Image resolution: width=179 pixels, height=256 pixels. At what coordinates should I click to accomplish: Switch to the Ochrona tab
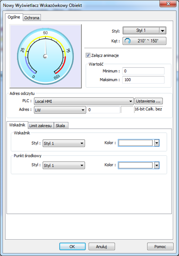coord(32,18)
